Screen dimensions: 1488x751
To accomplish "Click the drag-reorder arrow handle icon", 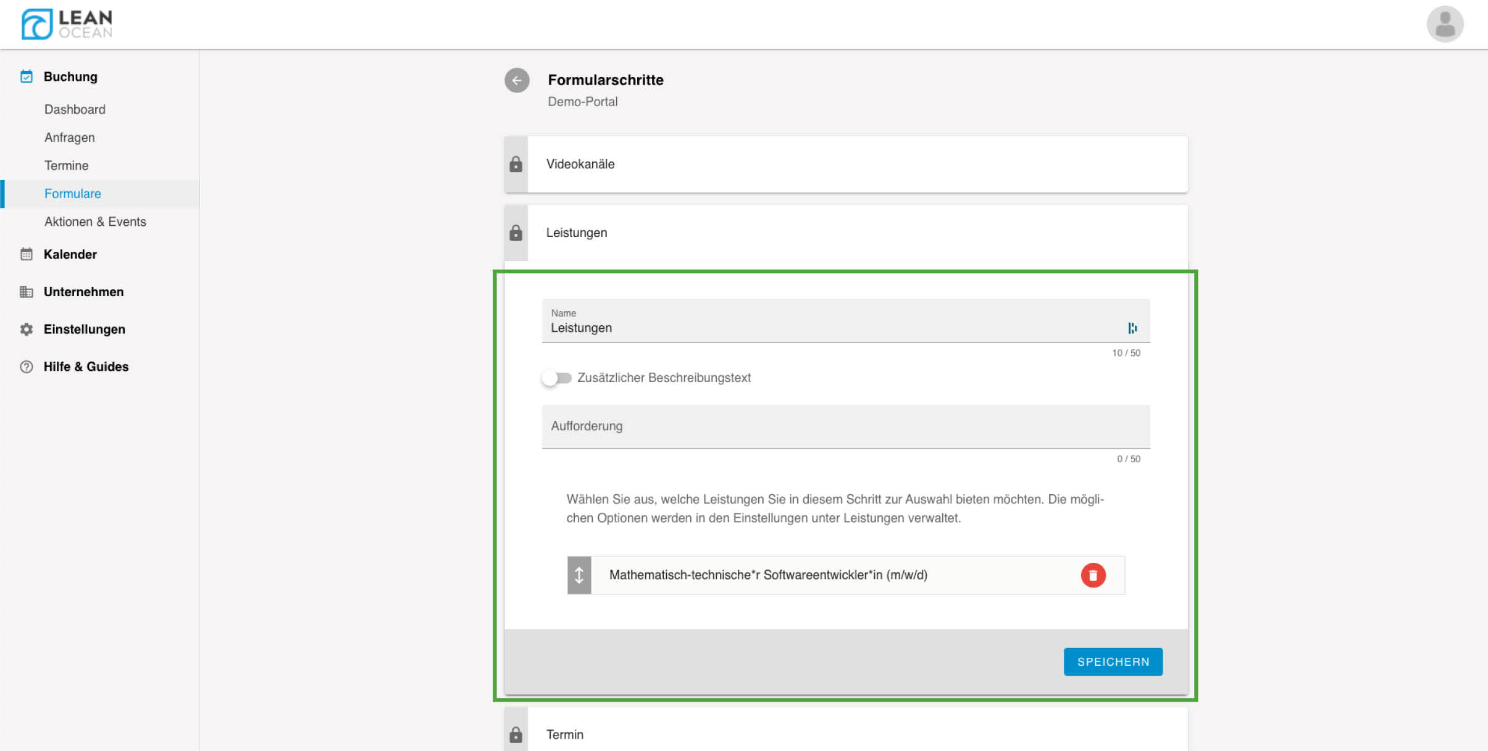I will pyautogui.click(x=579, y=575).
